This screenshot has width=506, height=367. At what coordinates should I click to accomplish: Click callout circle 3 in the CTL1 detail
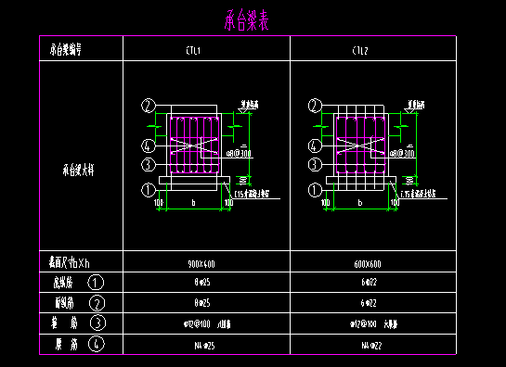tap(149, 165)
